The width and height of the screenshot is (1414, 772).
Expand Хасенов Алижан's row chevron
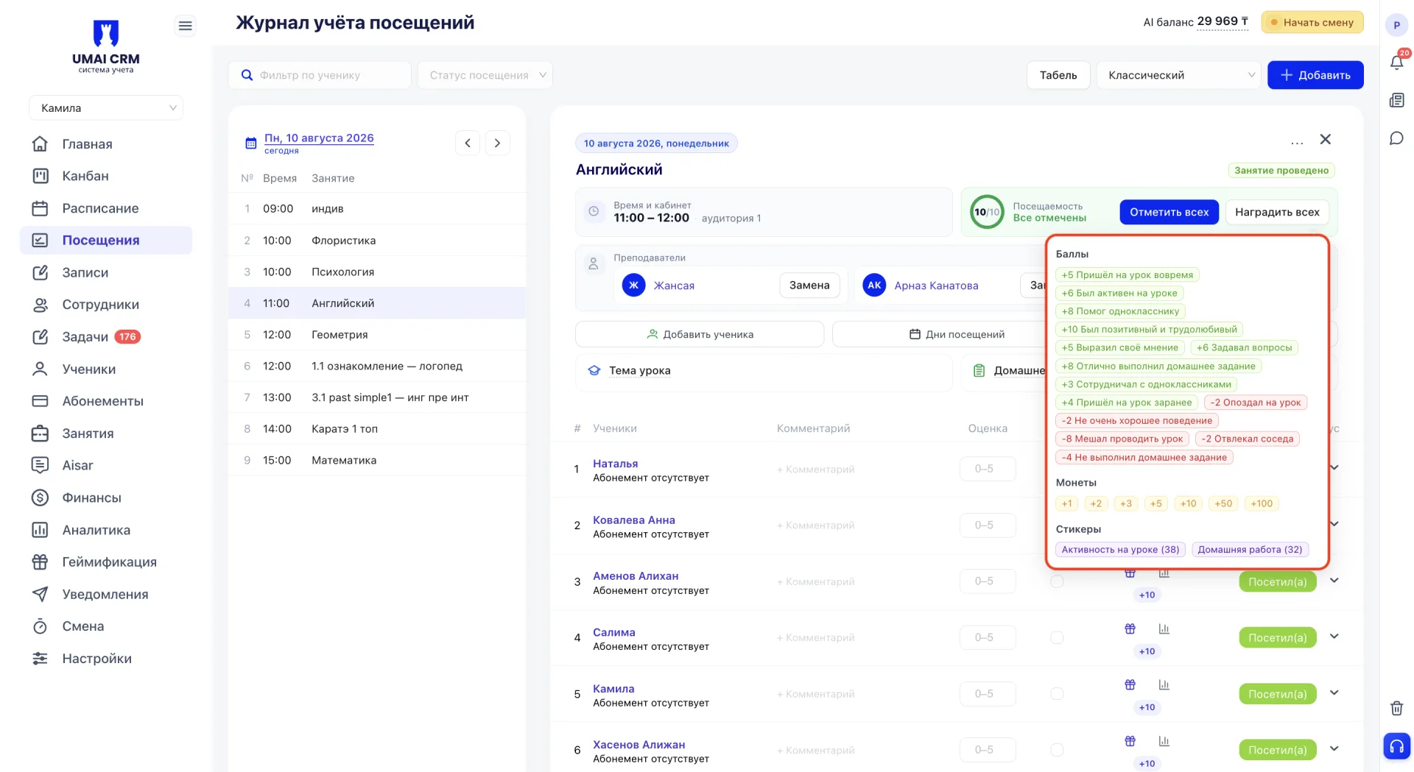1334,748
